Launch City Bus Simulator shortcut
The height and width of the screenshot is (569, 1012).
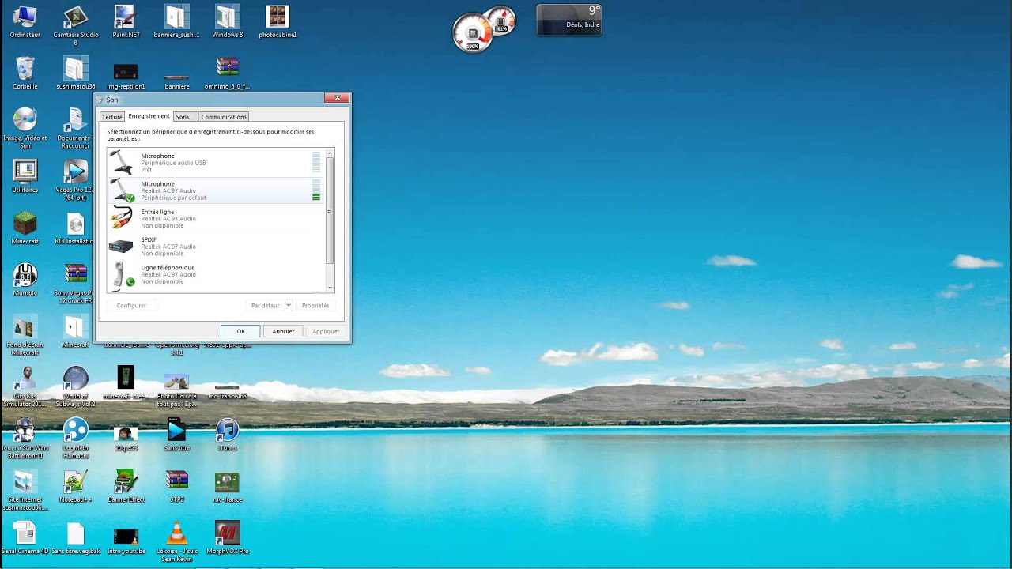click(x=25, y=386)
